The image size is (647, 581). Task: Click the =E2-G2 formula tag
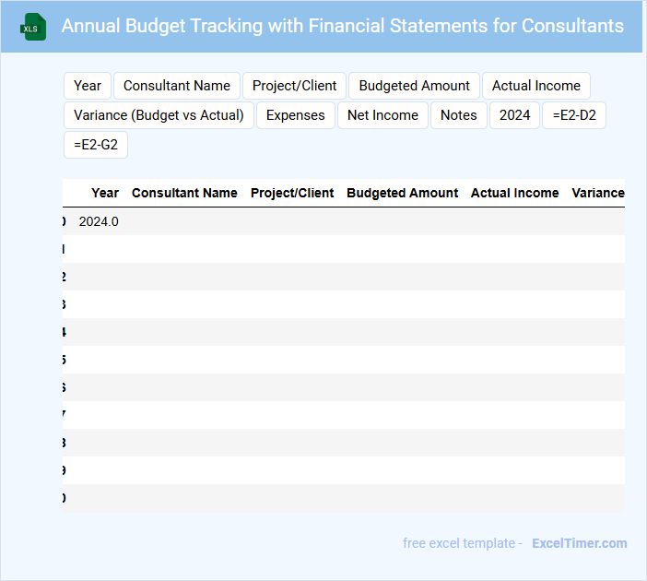pyautogui.click(x=96, y=145)
